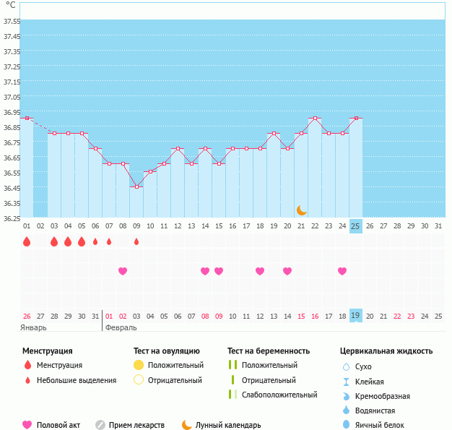Image resolution: width=452 pixels, height=430 pixels.
Task: Click the egg white fluid drop icon
Action: [x=346, y=425]
